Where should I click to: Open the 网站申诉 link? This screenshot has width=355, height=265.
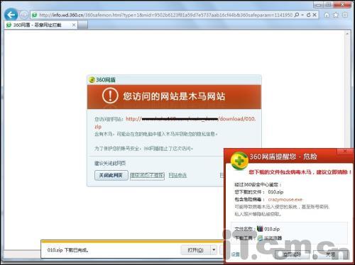pyautogui.click(x=177, y=175)
